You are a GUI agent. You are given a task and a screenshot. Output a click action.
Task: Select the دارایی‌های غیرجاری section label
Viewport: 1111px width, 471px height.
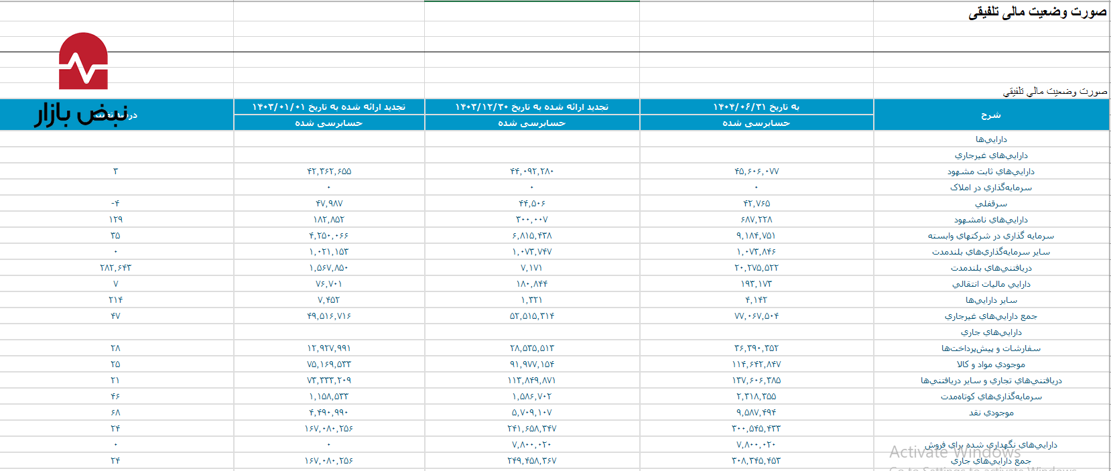(x=990, y=155)
